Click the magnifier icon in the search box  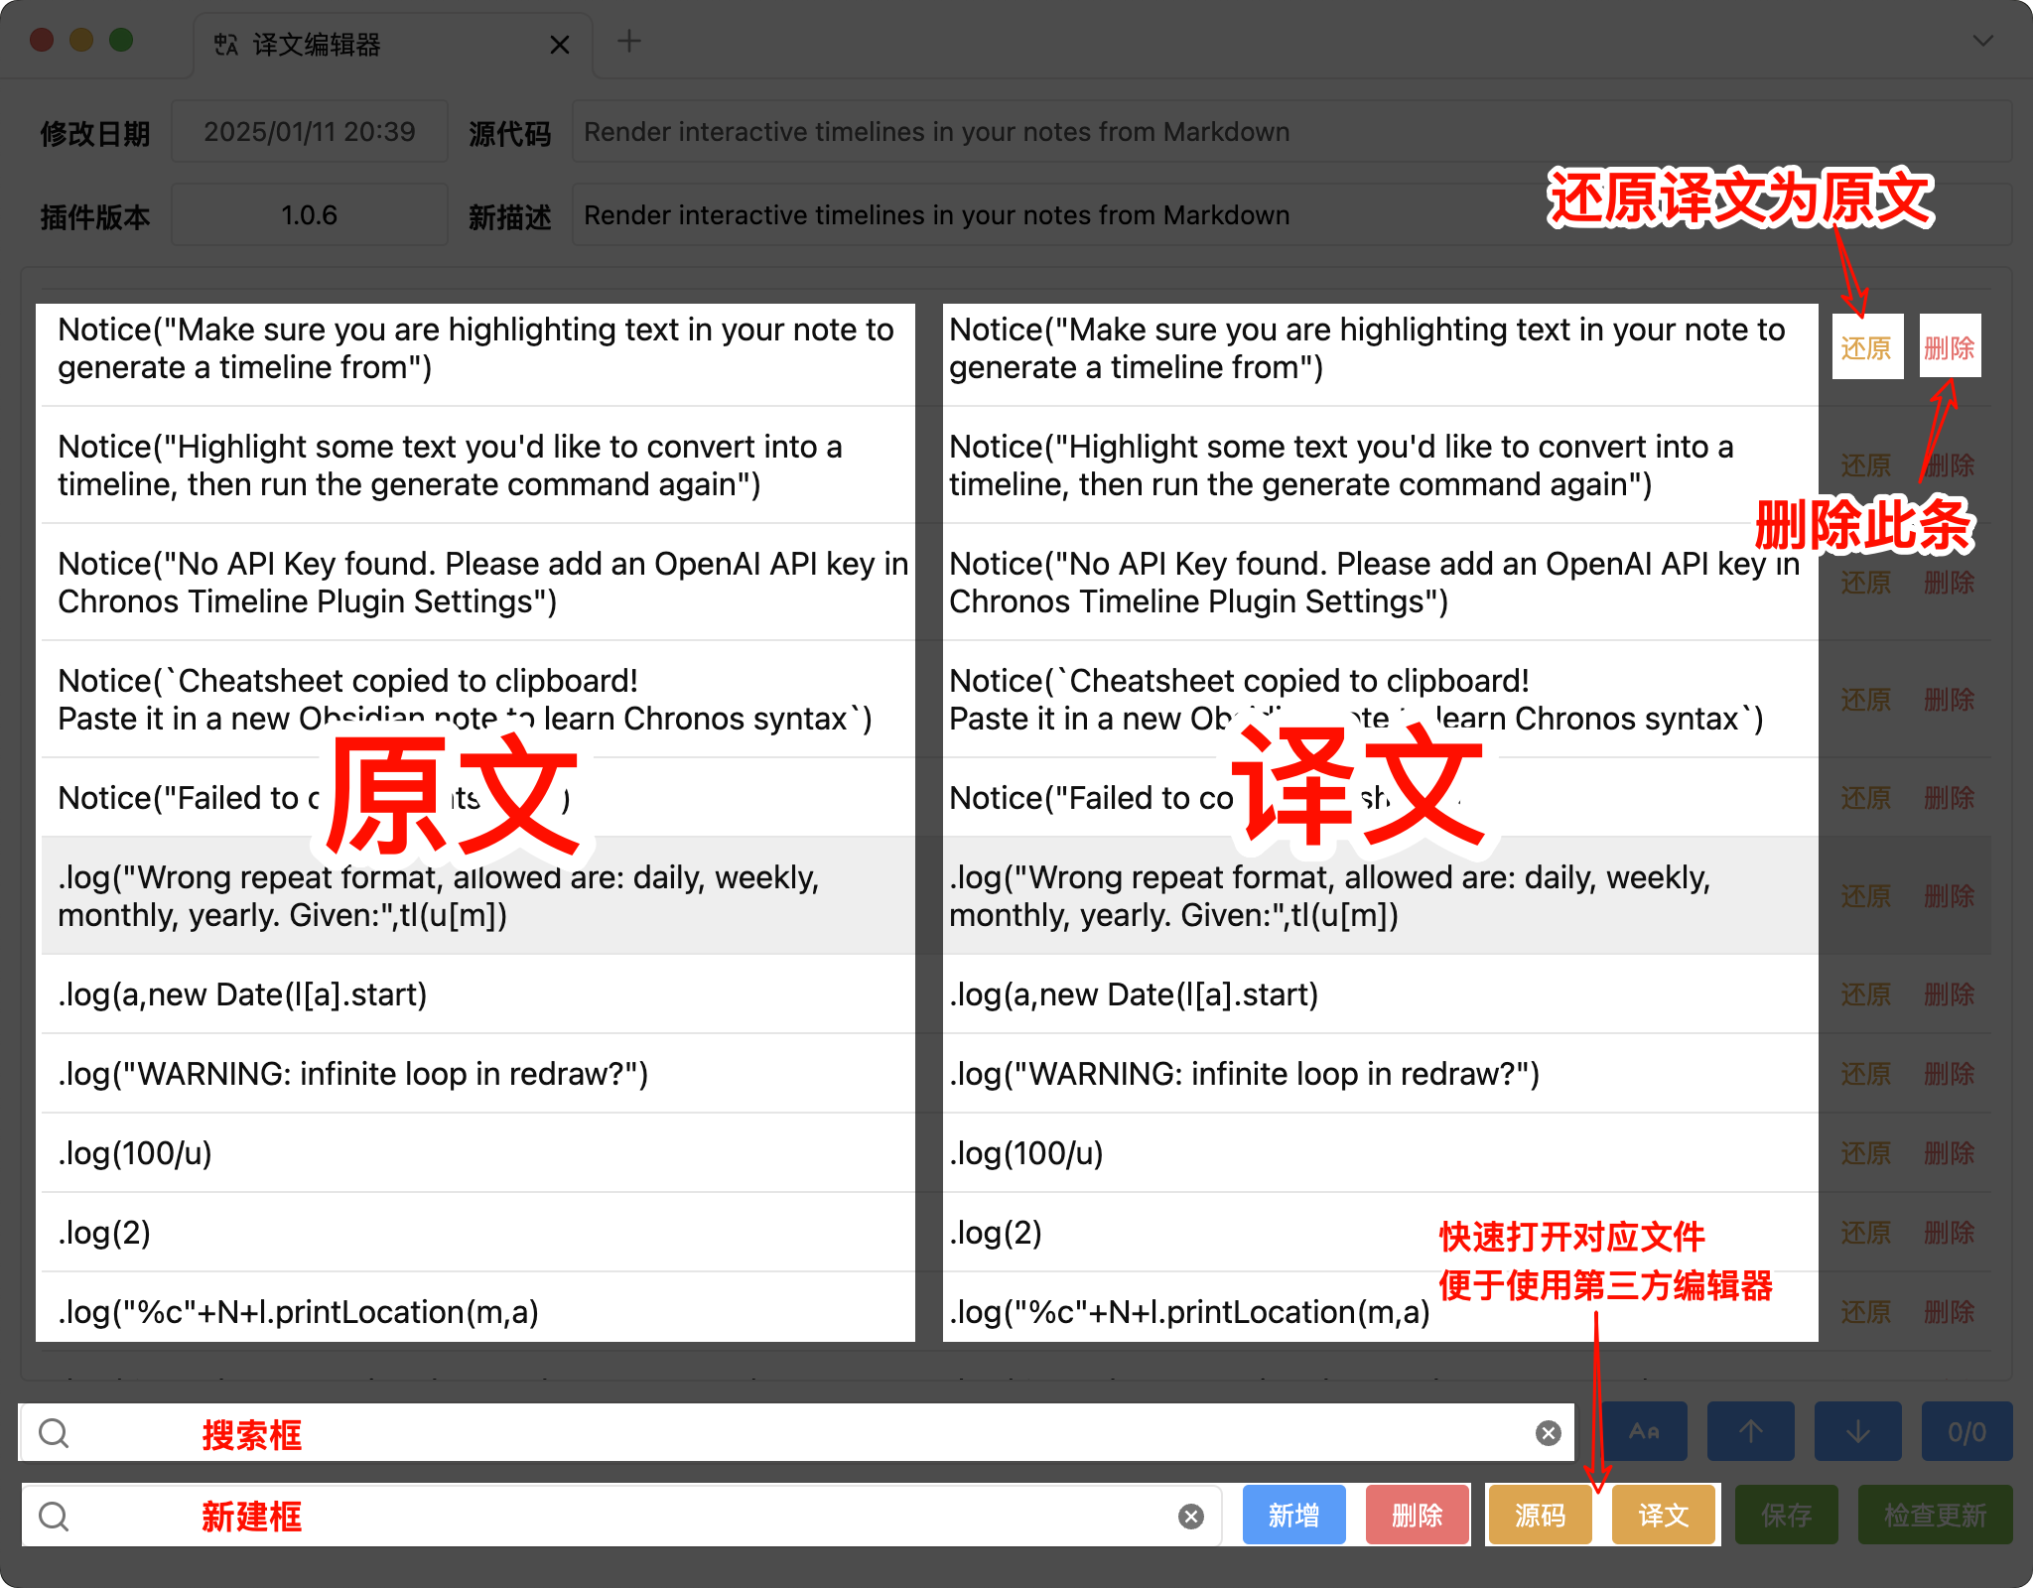(54, 1433)
